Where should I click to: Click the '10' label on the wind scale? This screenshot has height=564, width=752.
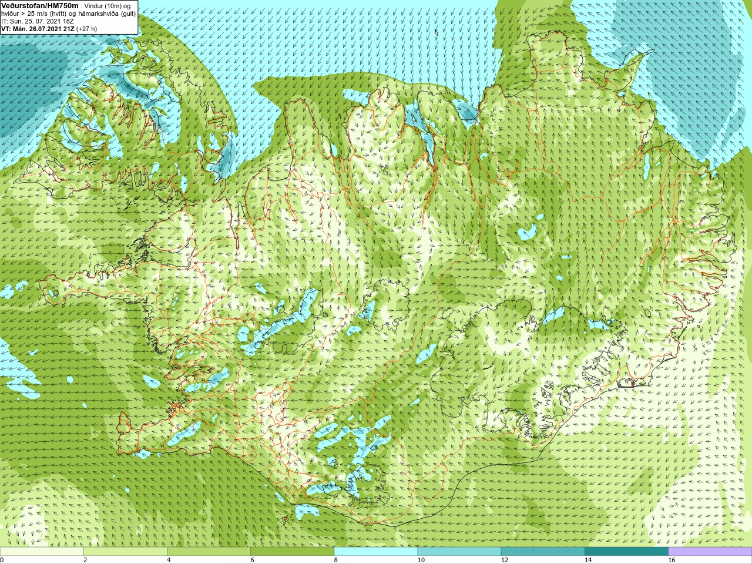pos(421,560)
